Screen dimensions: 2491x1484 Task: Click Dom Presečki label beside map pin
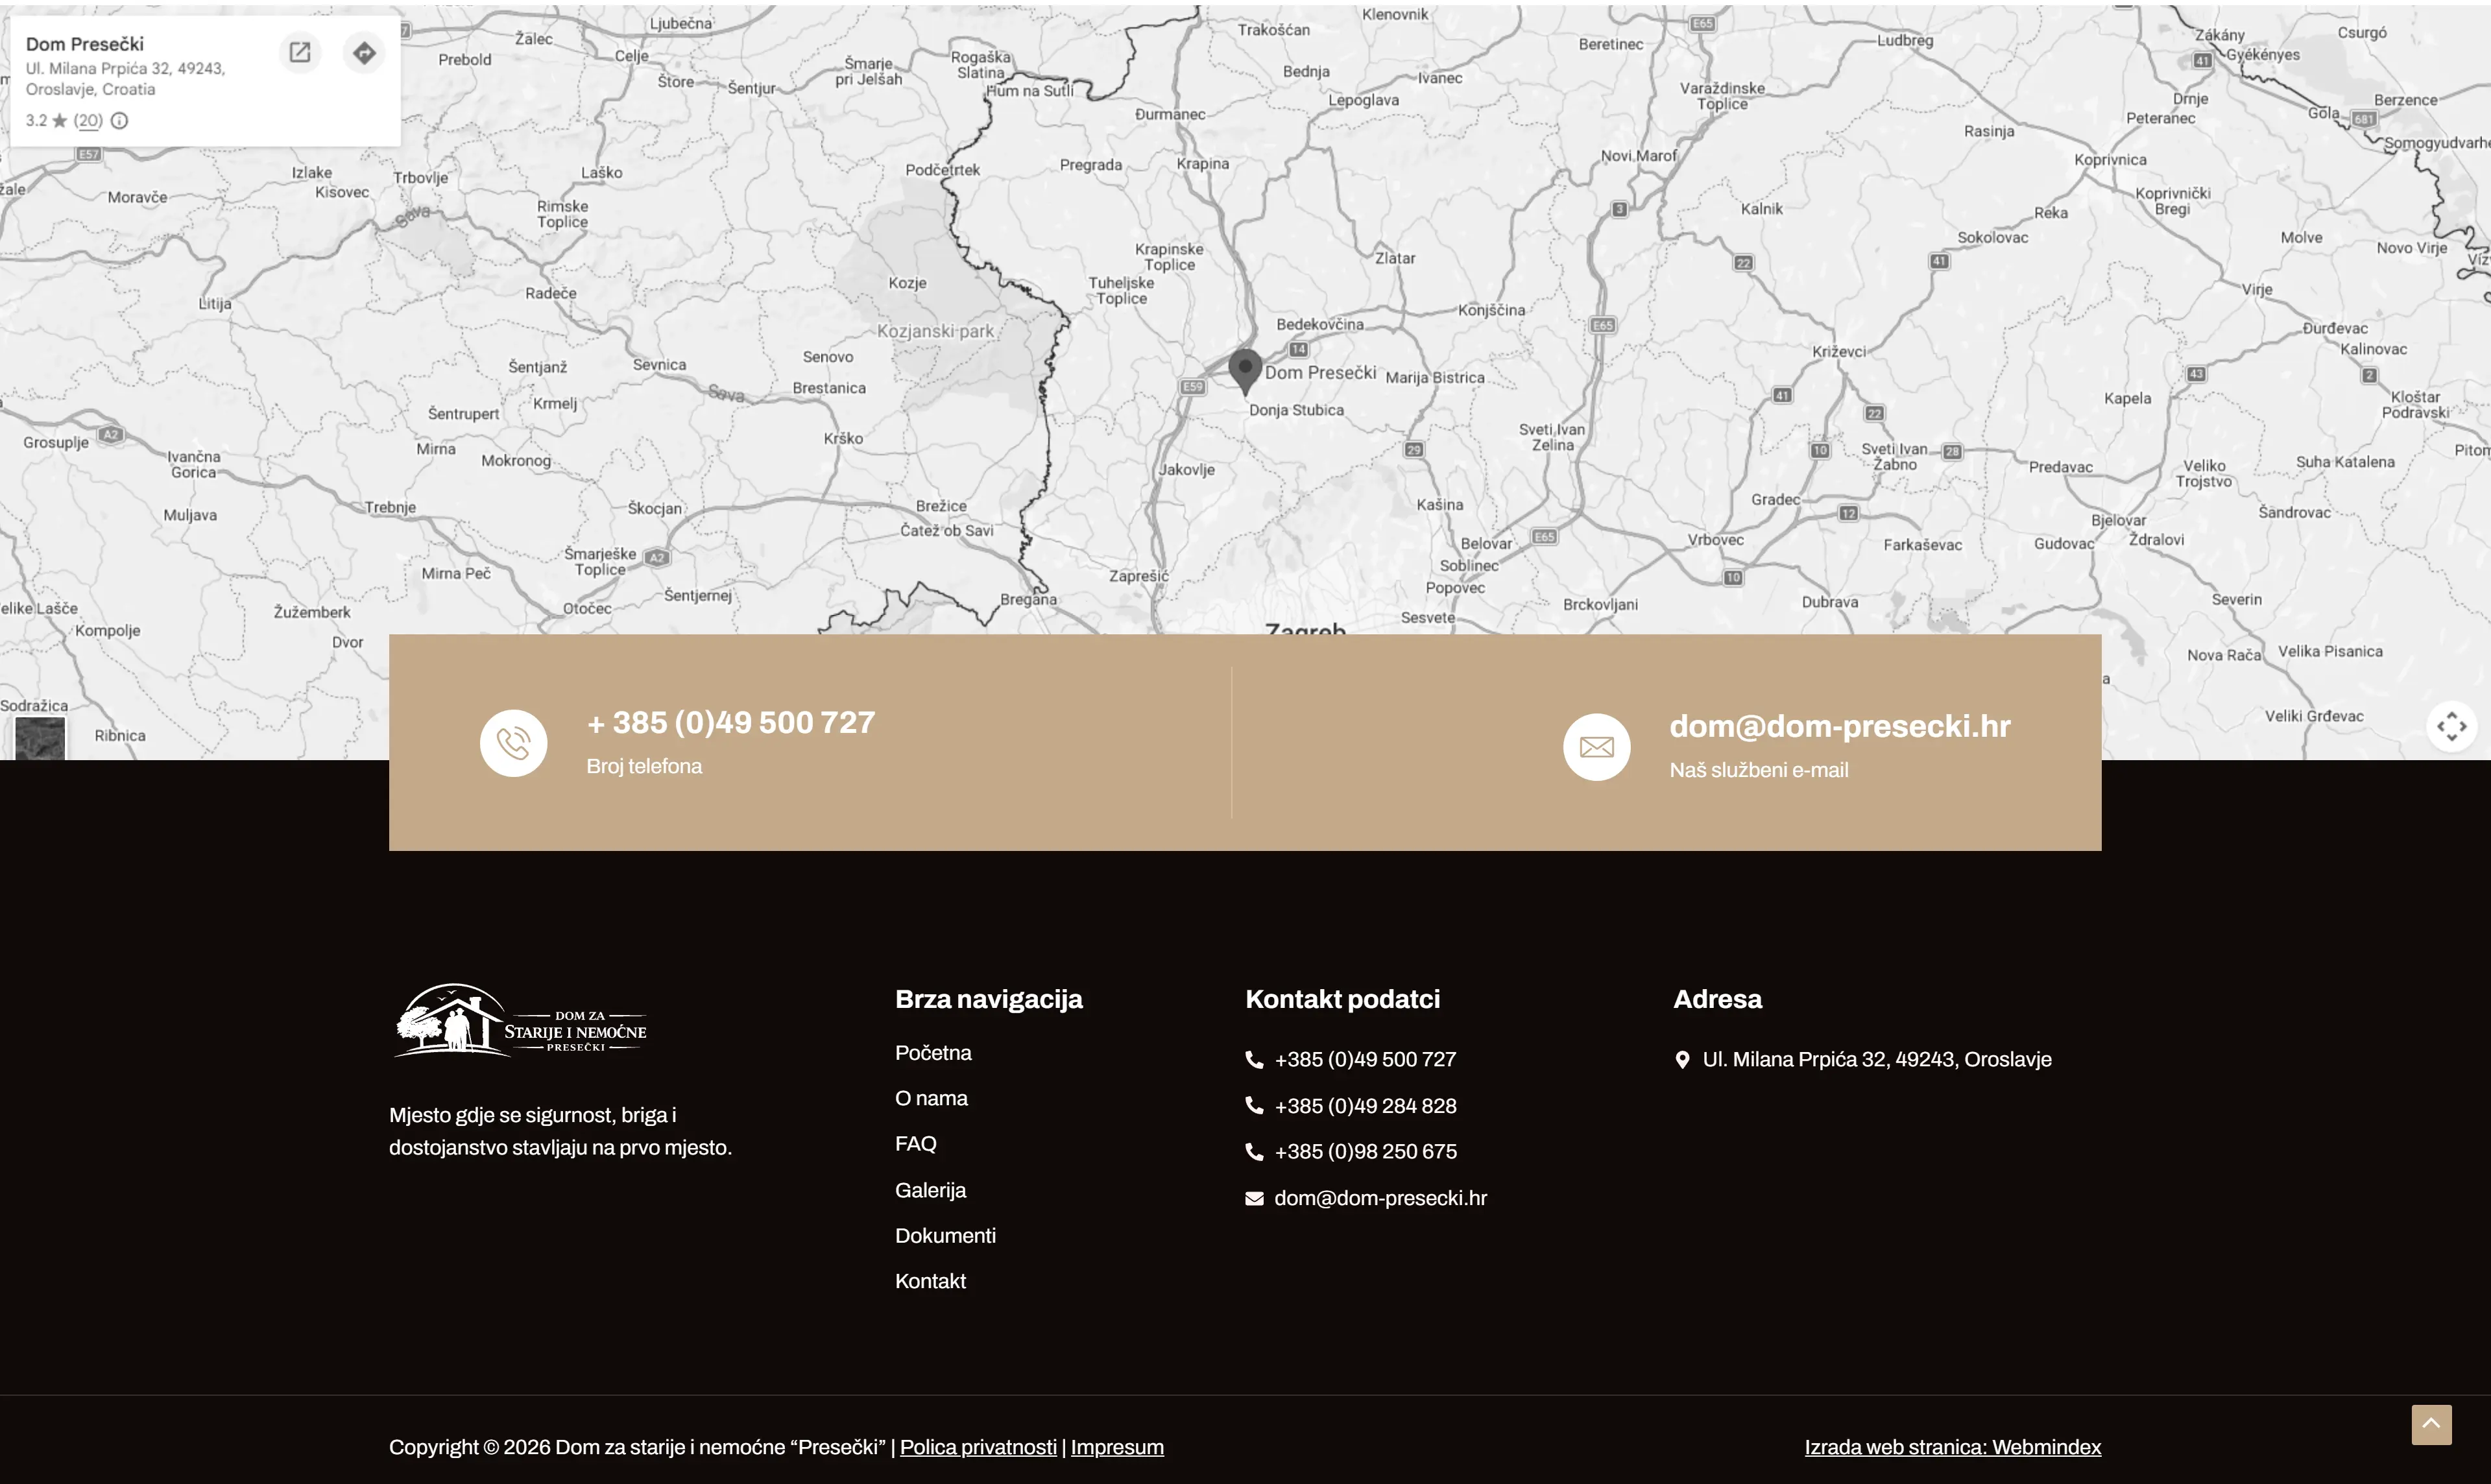(1320, 372)
